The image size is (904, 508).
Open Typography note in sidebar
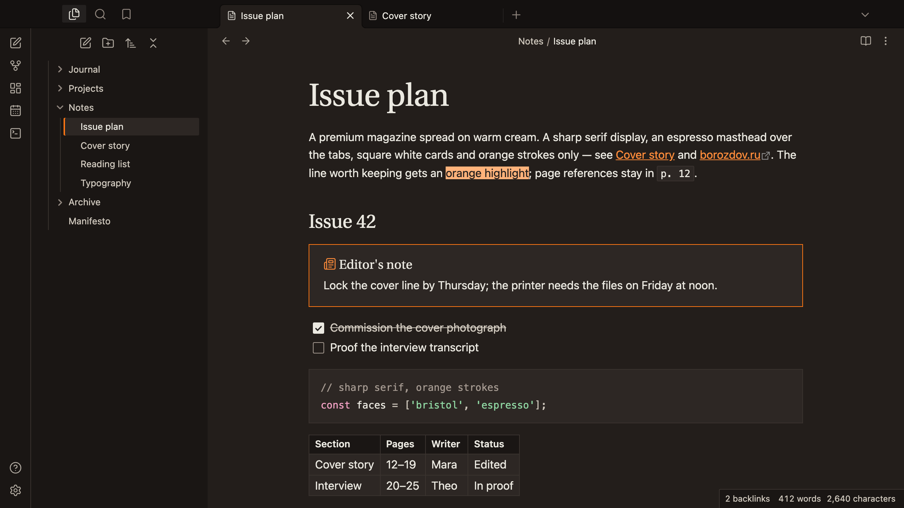pos(131,183)
